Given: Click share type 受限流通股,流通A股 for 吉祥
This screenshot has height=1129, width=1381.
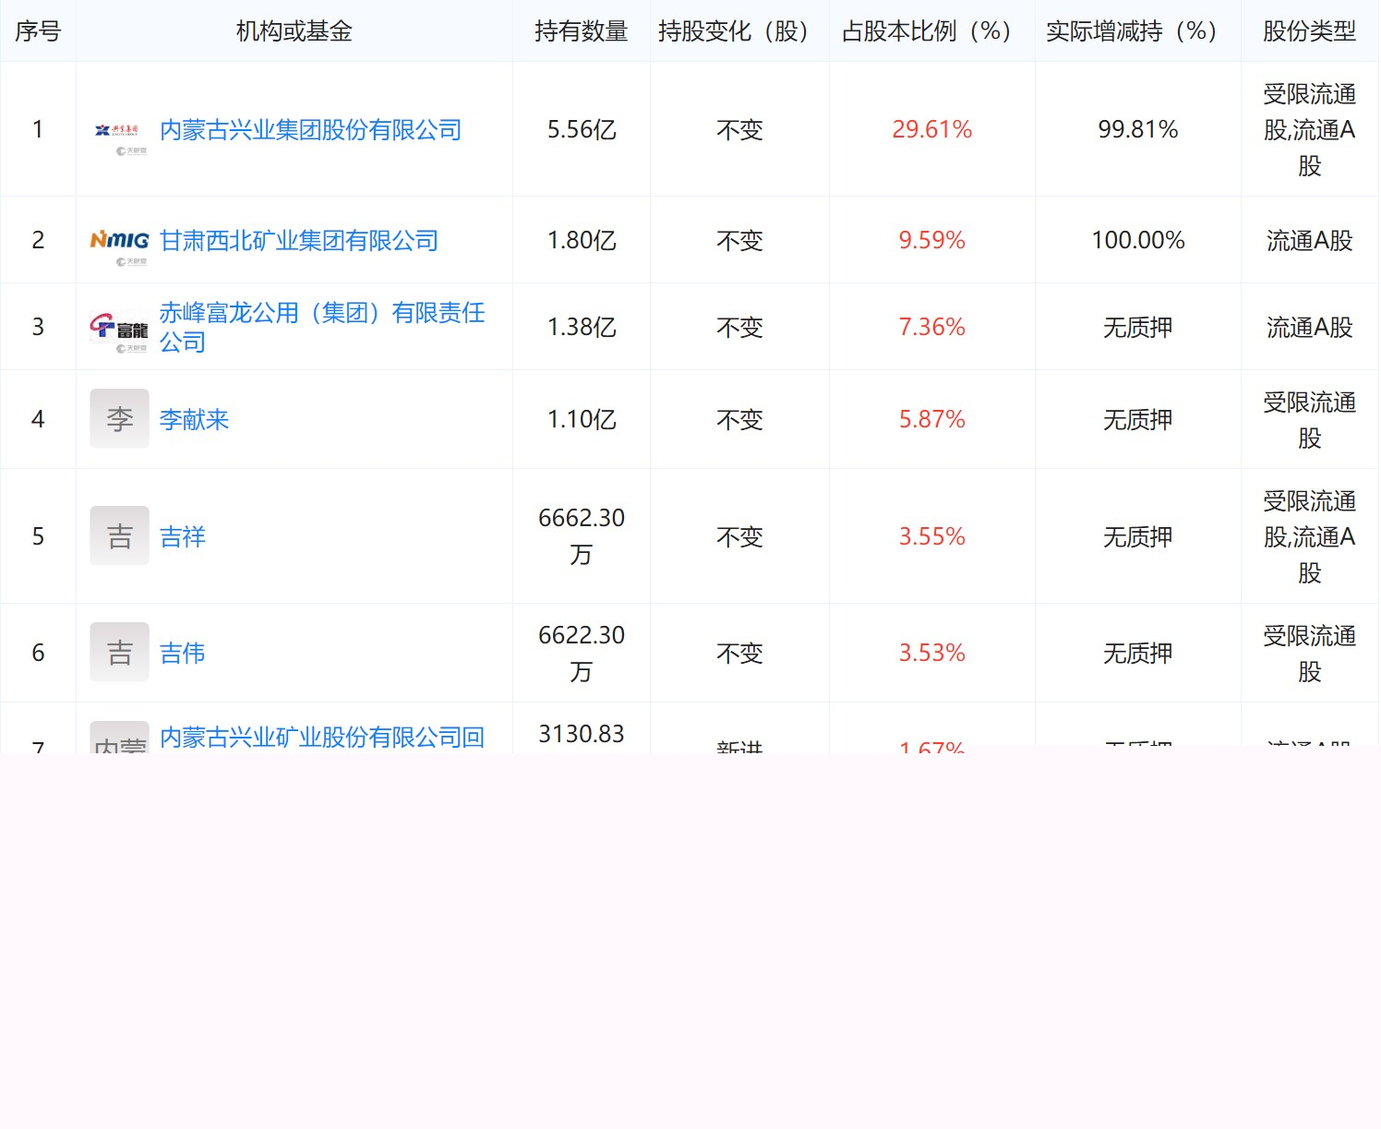Looking at the screenshot, I should 1310,537.
